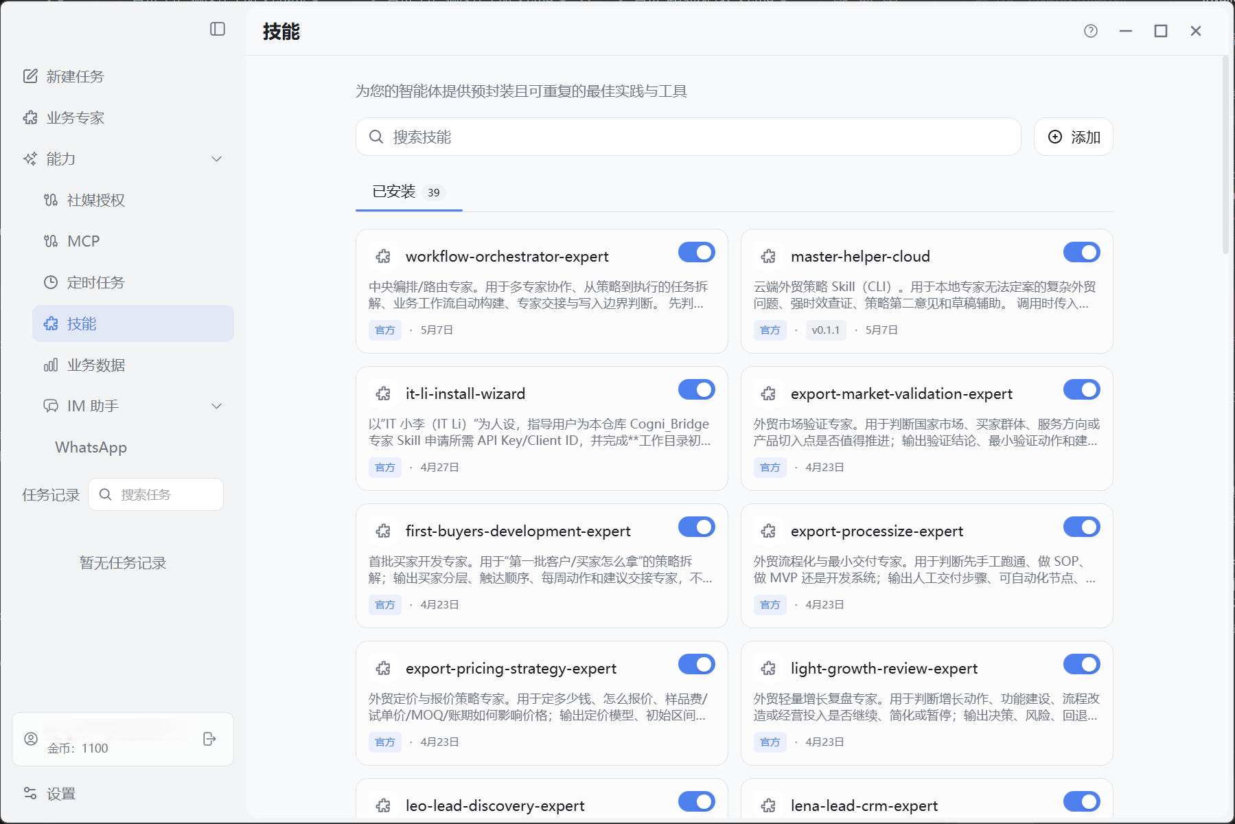This screenshot has width=1235, height=824.
Task: Click the puzzle icon of lena-lead-crm-expert
Action: pos(768,805)
